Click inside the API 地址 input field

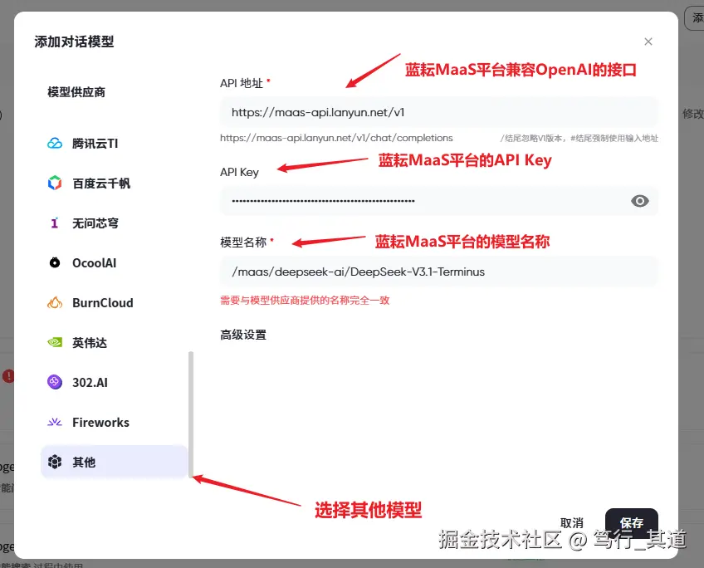(438, 111)
